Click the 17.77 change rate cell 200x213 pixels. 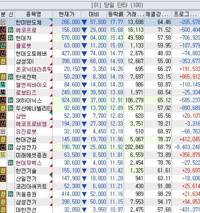(116, 22)
